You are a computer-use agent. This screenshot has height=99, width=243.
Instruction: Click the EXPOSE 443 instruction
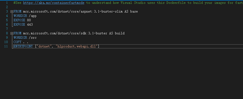click(23, 25)
